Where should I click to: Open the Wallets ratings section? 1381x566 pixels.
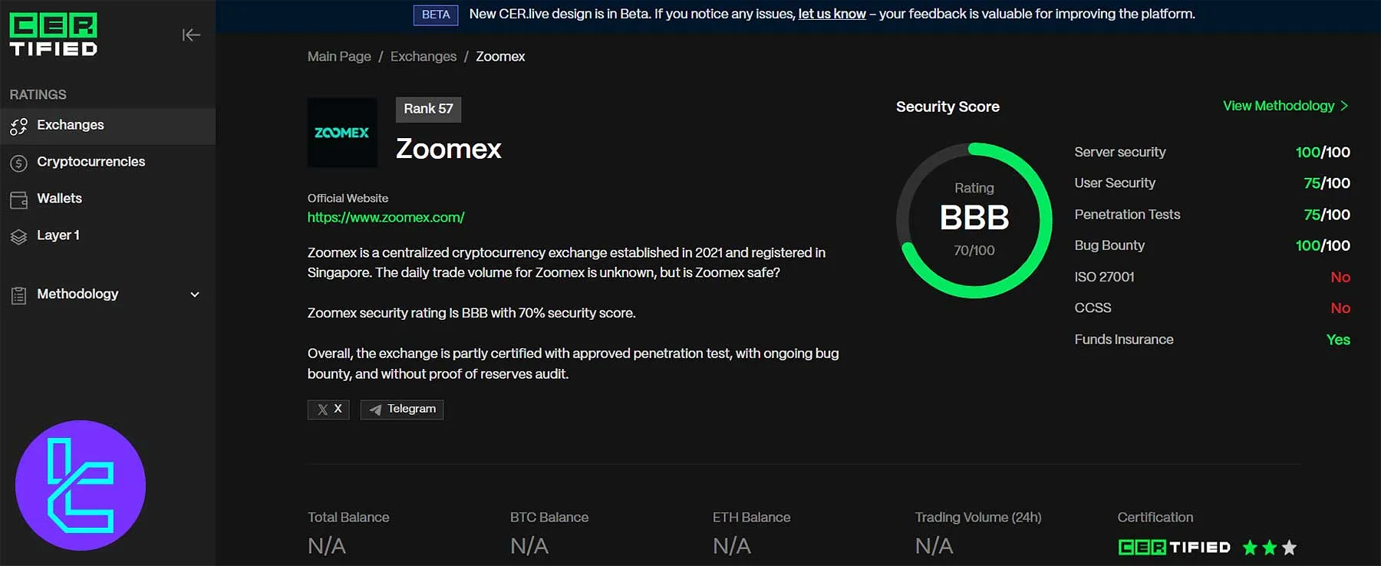tap(107, 199)
